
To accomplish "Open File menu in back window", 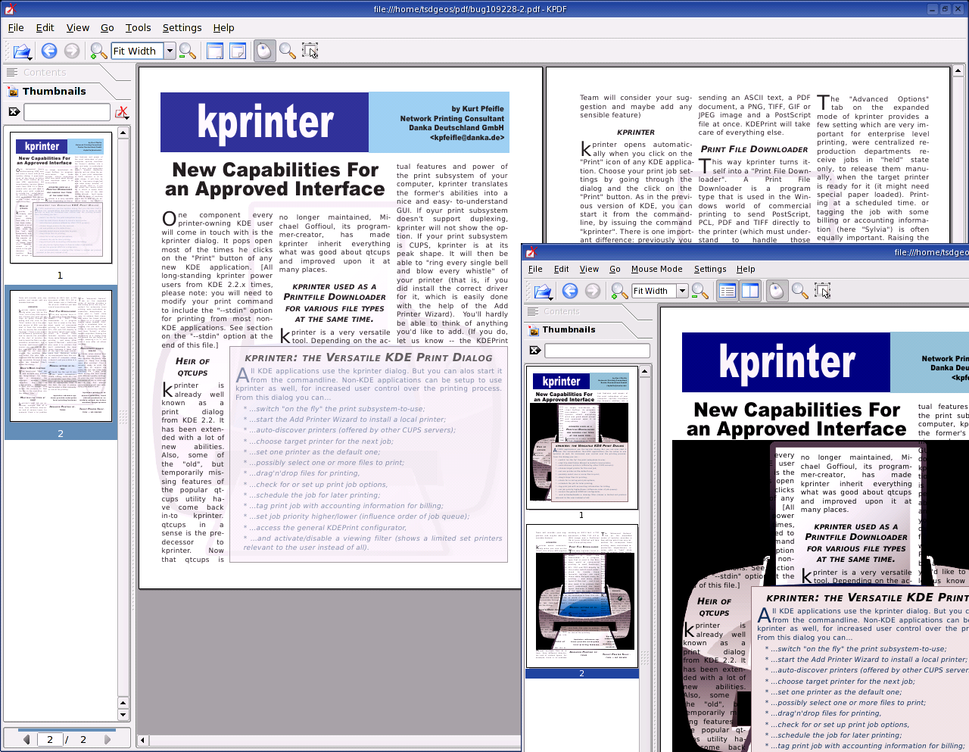I will 16,27.
